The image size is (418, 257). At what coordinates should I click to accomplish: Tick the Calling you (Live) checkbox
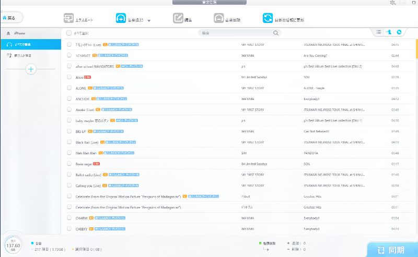[x=69, y=185]
